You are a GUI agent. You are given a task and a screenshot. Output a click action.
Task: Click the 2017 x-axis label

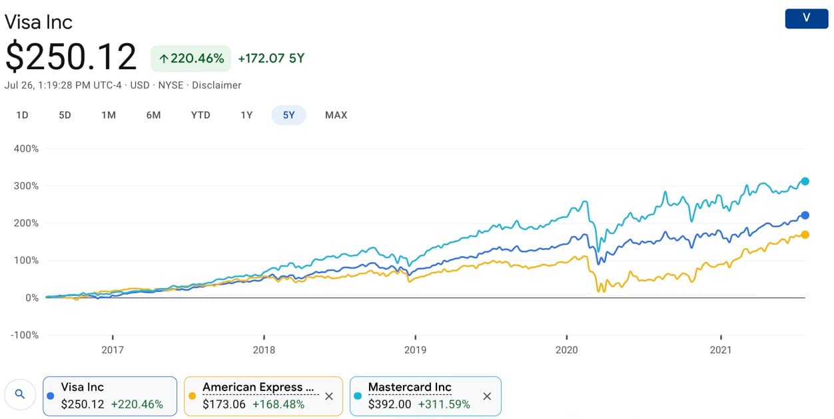pos(113,349)
